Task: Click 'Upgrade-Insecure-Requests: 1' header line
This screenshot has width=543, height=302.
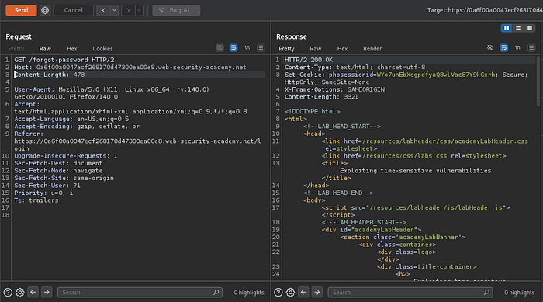Action: pyautogui.click(x=66, y=156)
